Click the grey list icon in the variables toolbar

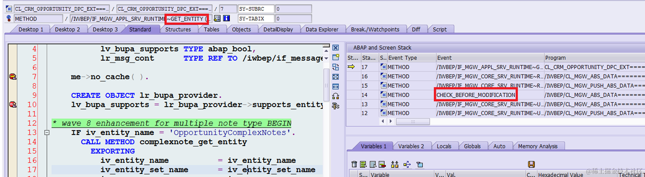click(x=373, y=164)
